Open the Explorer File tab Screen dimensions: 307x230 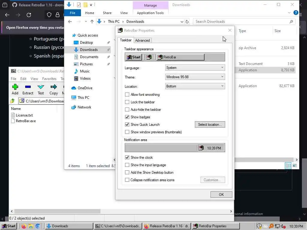(x=73, y=13)
